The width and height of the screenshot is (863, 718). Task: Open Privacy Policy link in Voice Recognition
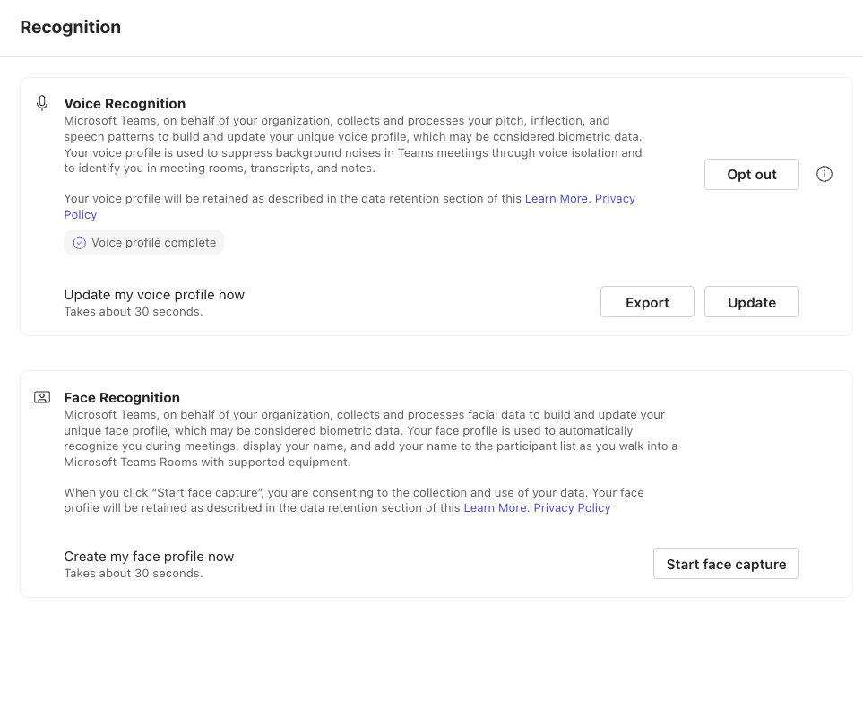point(615,199)
